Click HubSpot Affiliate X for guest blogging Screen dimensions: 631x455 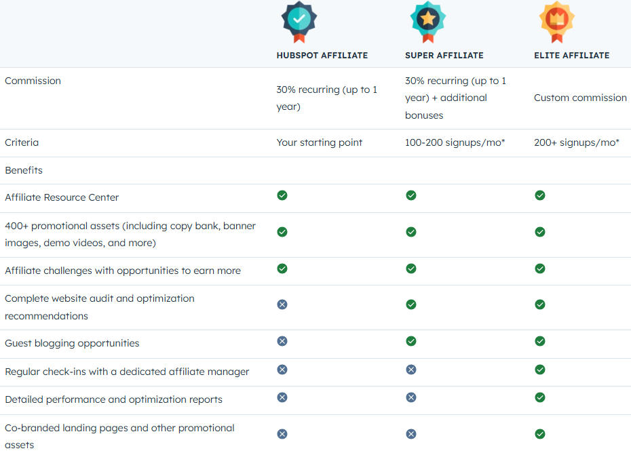(x=282, y=341)
